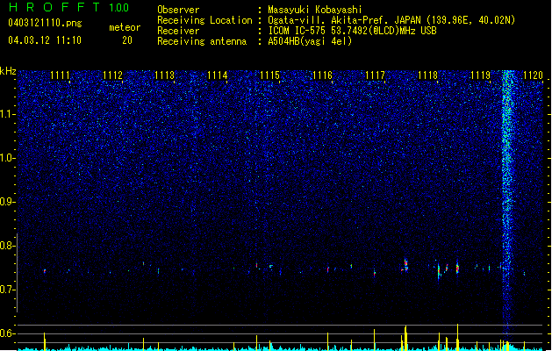Click the 1117 time marker
Screen dimensions: 552x351
tap(376, 75)
